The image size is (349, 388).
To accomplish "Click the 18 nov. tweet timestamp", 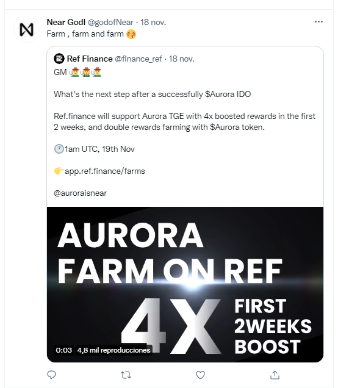I will click(x=153, y=23).
